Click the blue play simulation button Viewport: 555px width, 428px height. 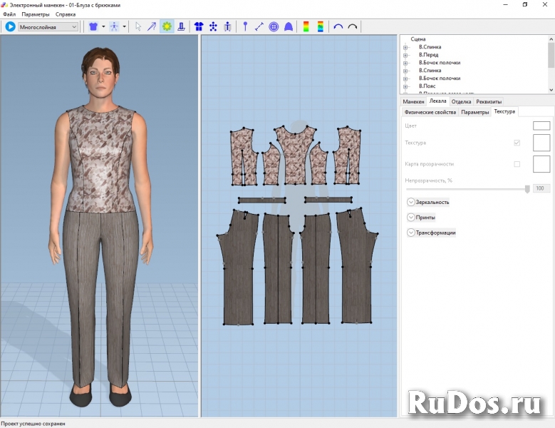(x=10, y=26)
